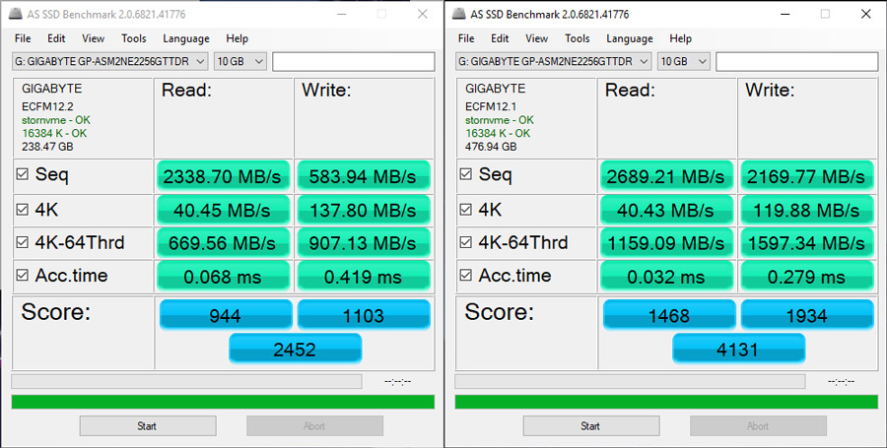The height and width of the screenshot is (448, 887).
Task: Open Tools menu in right window
Action: (x=577, y=38)
